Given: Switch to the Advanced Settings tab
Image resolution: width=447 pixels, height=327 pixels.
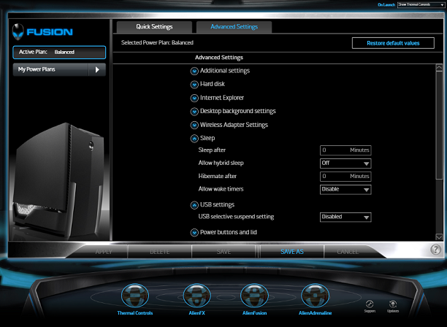Looking at the screenshot, I should [234, 27].
